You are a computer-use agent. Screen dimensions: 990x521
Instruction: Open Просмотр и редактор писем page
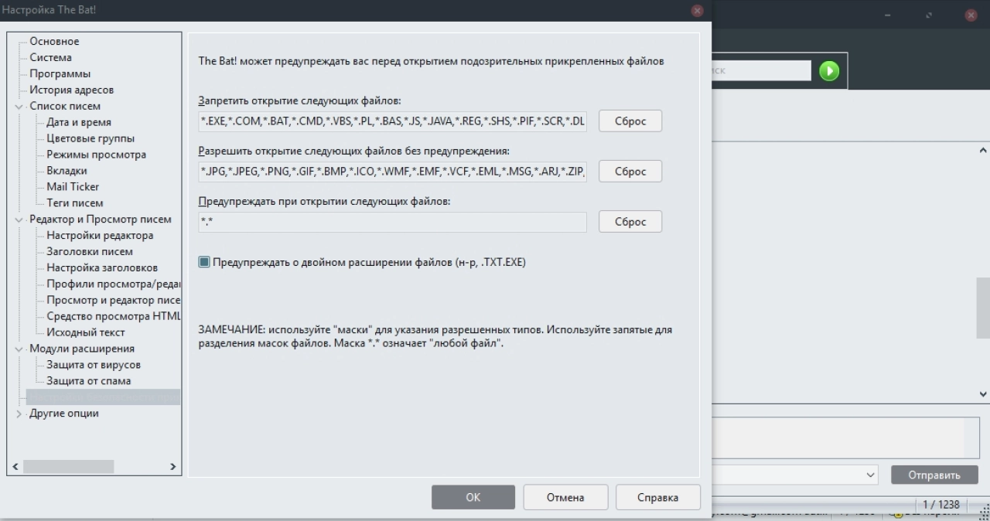[x=113, y=301]
